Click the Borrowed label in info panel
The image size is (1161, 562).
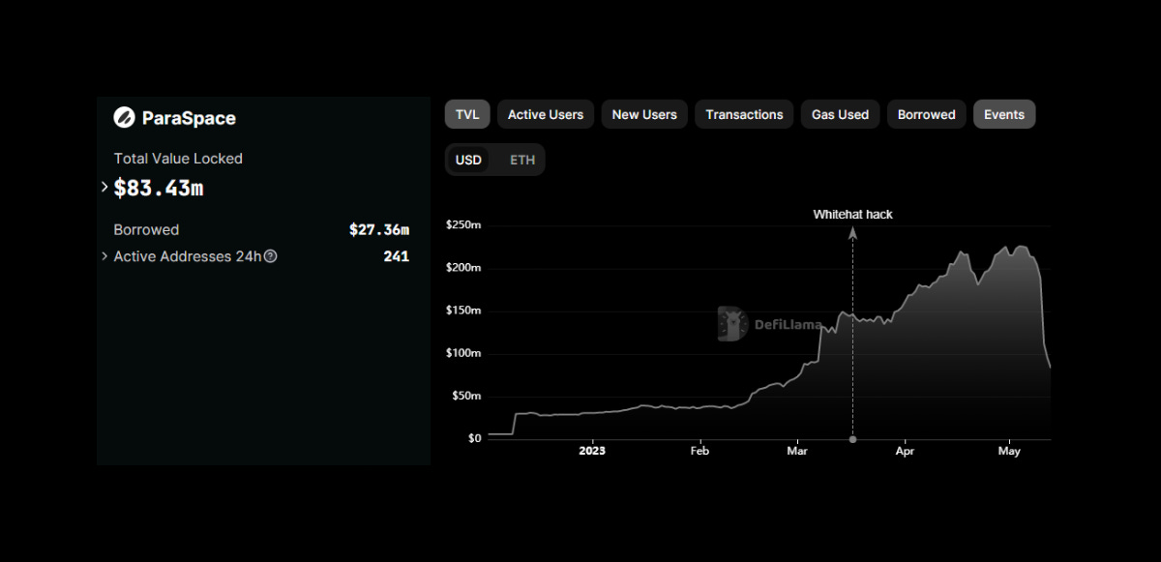point(146,229)
